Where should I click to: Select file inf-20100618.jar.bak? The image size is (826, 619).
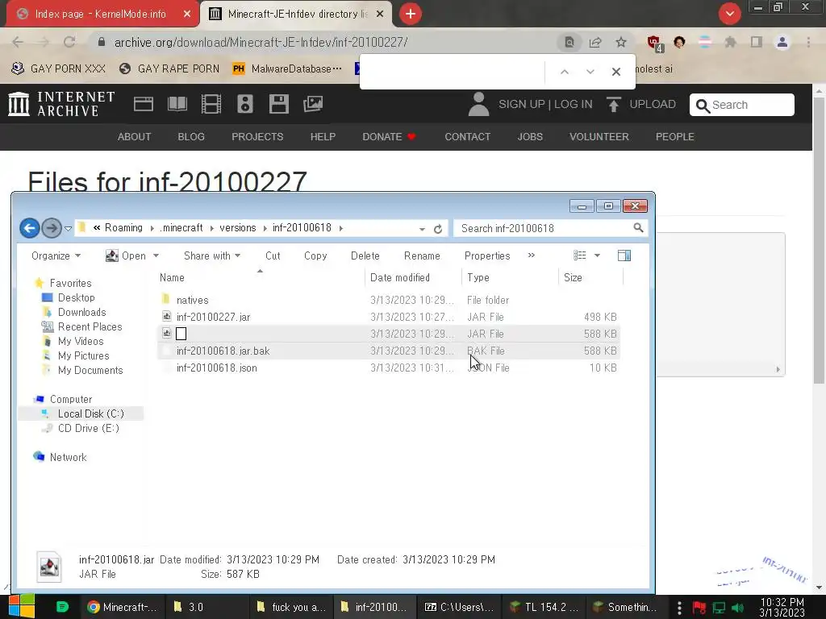389,351
